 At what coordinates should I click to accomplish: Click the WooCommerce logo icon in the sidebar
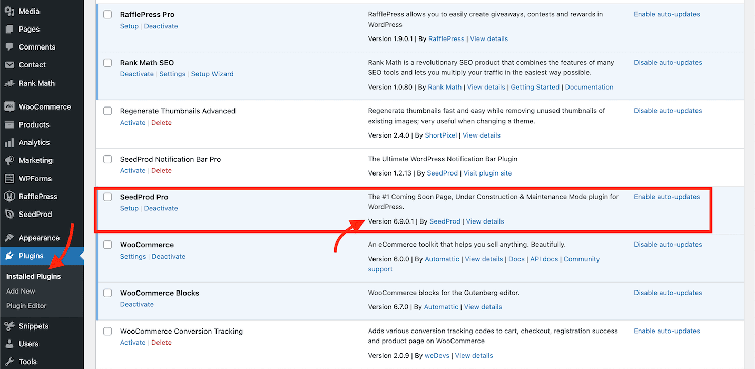(x=9, y=106)
